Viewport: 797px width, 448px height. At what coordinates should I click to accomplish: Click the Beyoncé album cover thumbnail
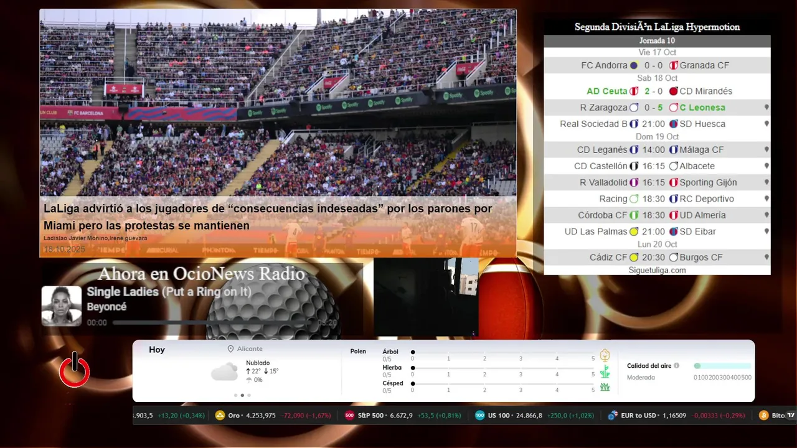coord(62,306)
